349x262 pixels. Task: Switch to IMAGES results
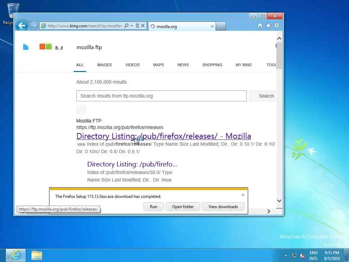click(104, 65)
